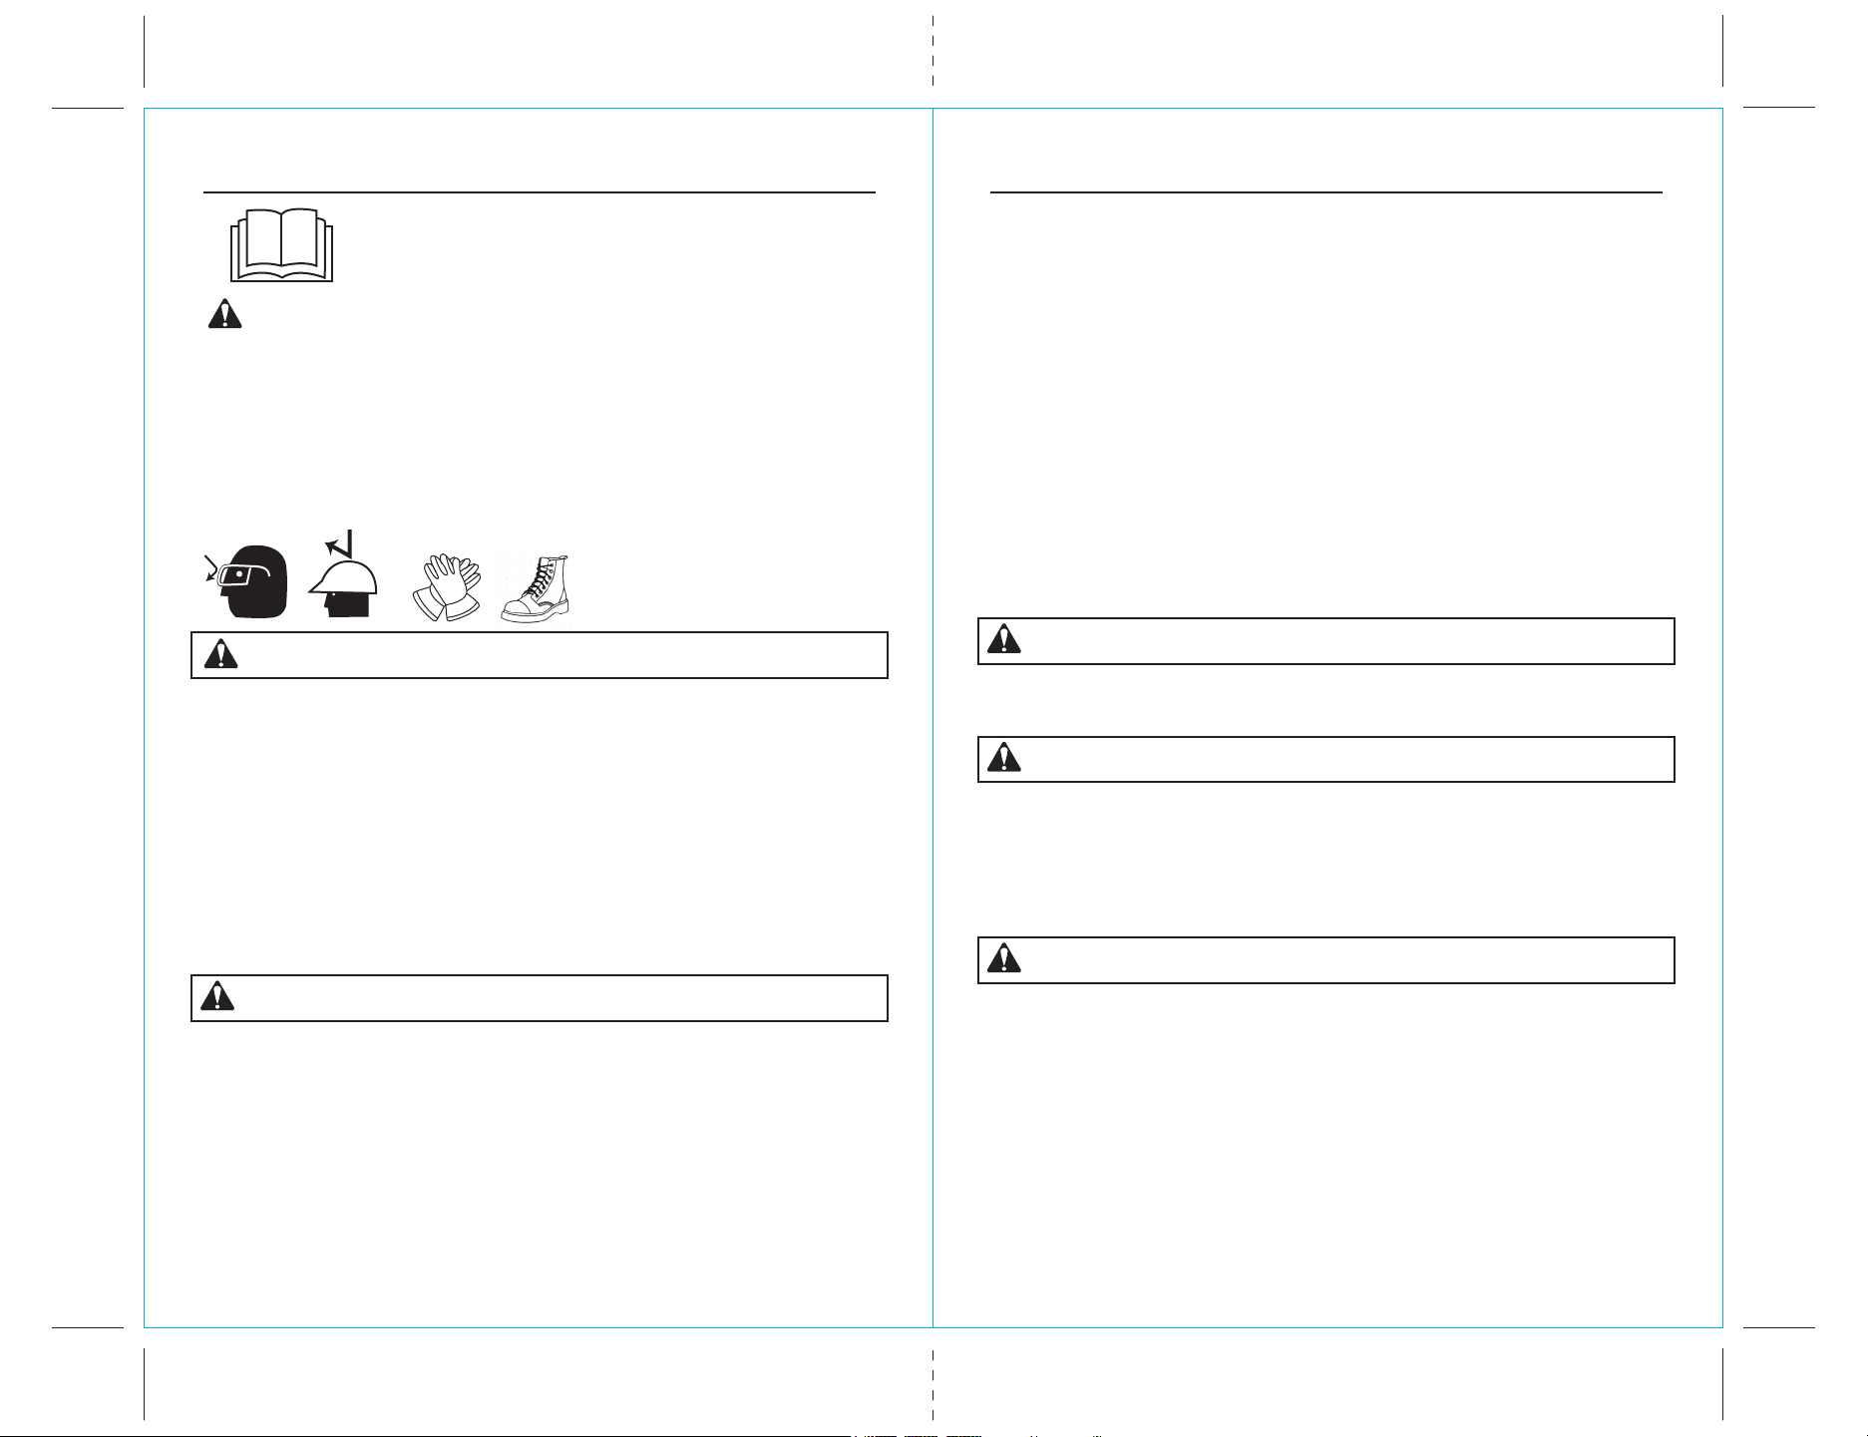The width and height of the screenshot is (1868, 1437).
Task: Click inside the middle right page warning box
Action: (x=1325, y=759)
